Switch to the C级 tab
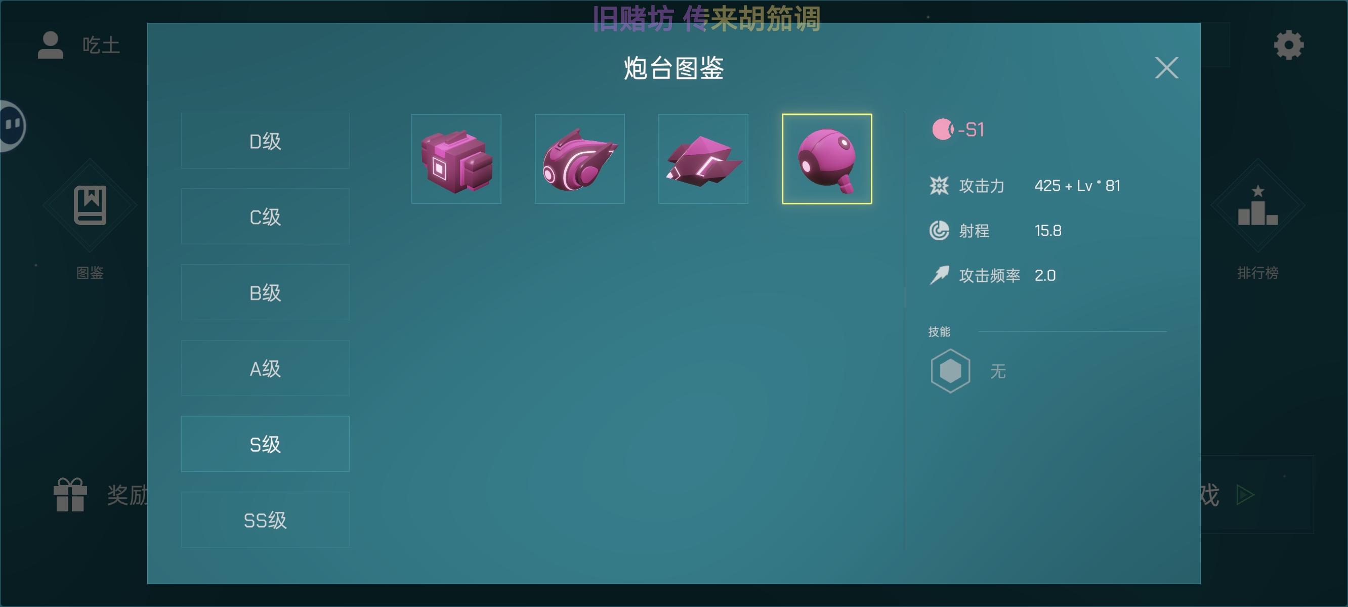This screenshot has width=1348, height=607. click(265, 216)
